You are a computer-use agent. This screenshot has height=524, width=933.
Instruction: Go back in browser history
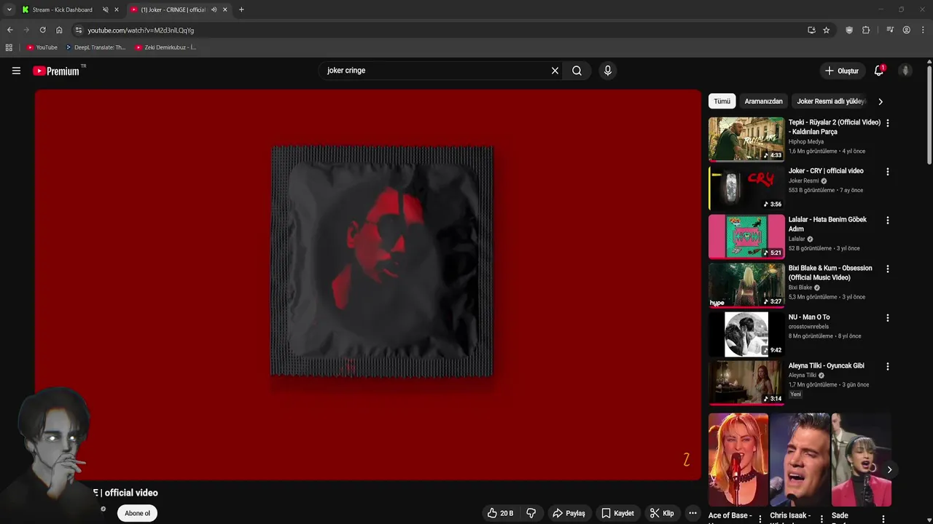pyautogui.click(x=9, y=30)
